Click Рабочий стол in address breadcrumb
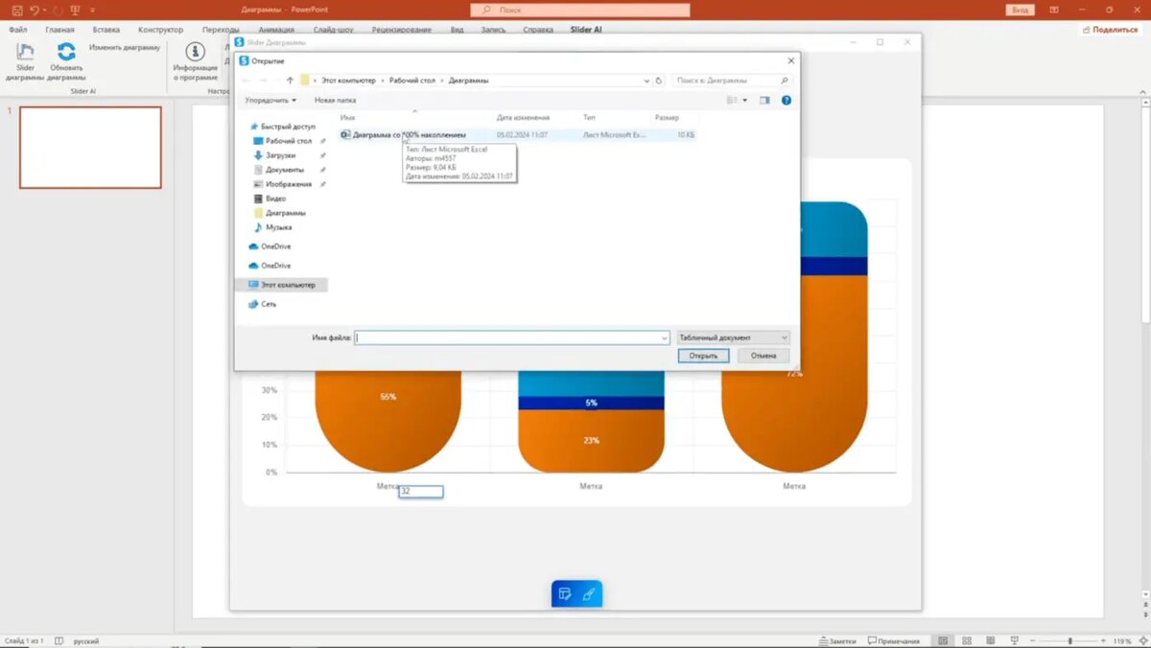The width and height of the screenshot is (1151, 648). tap(413, 81)
